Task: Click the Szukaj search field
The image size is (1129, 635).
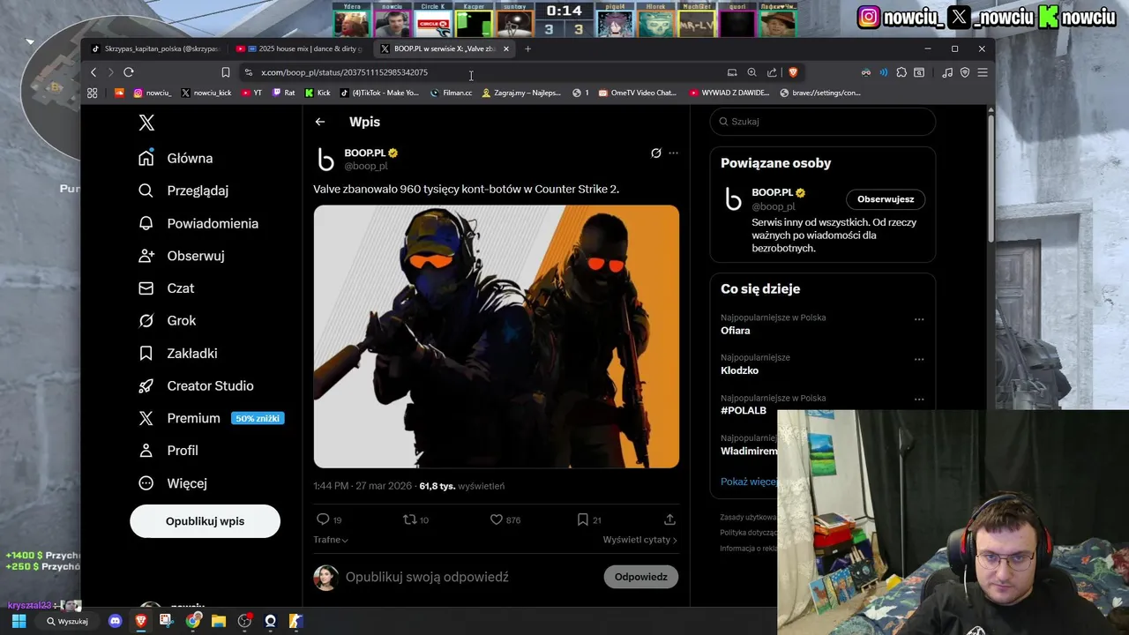Action: click(x=823, y=122)
